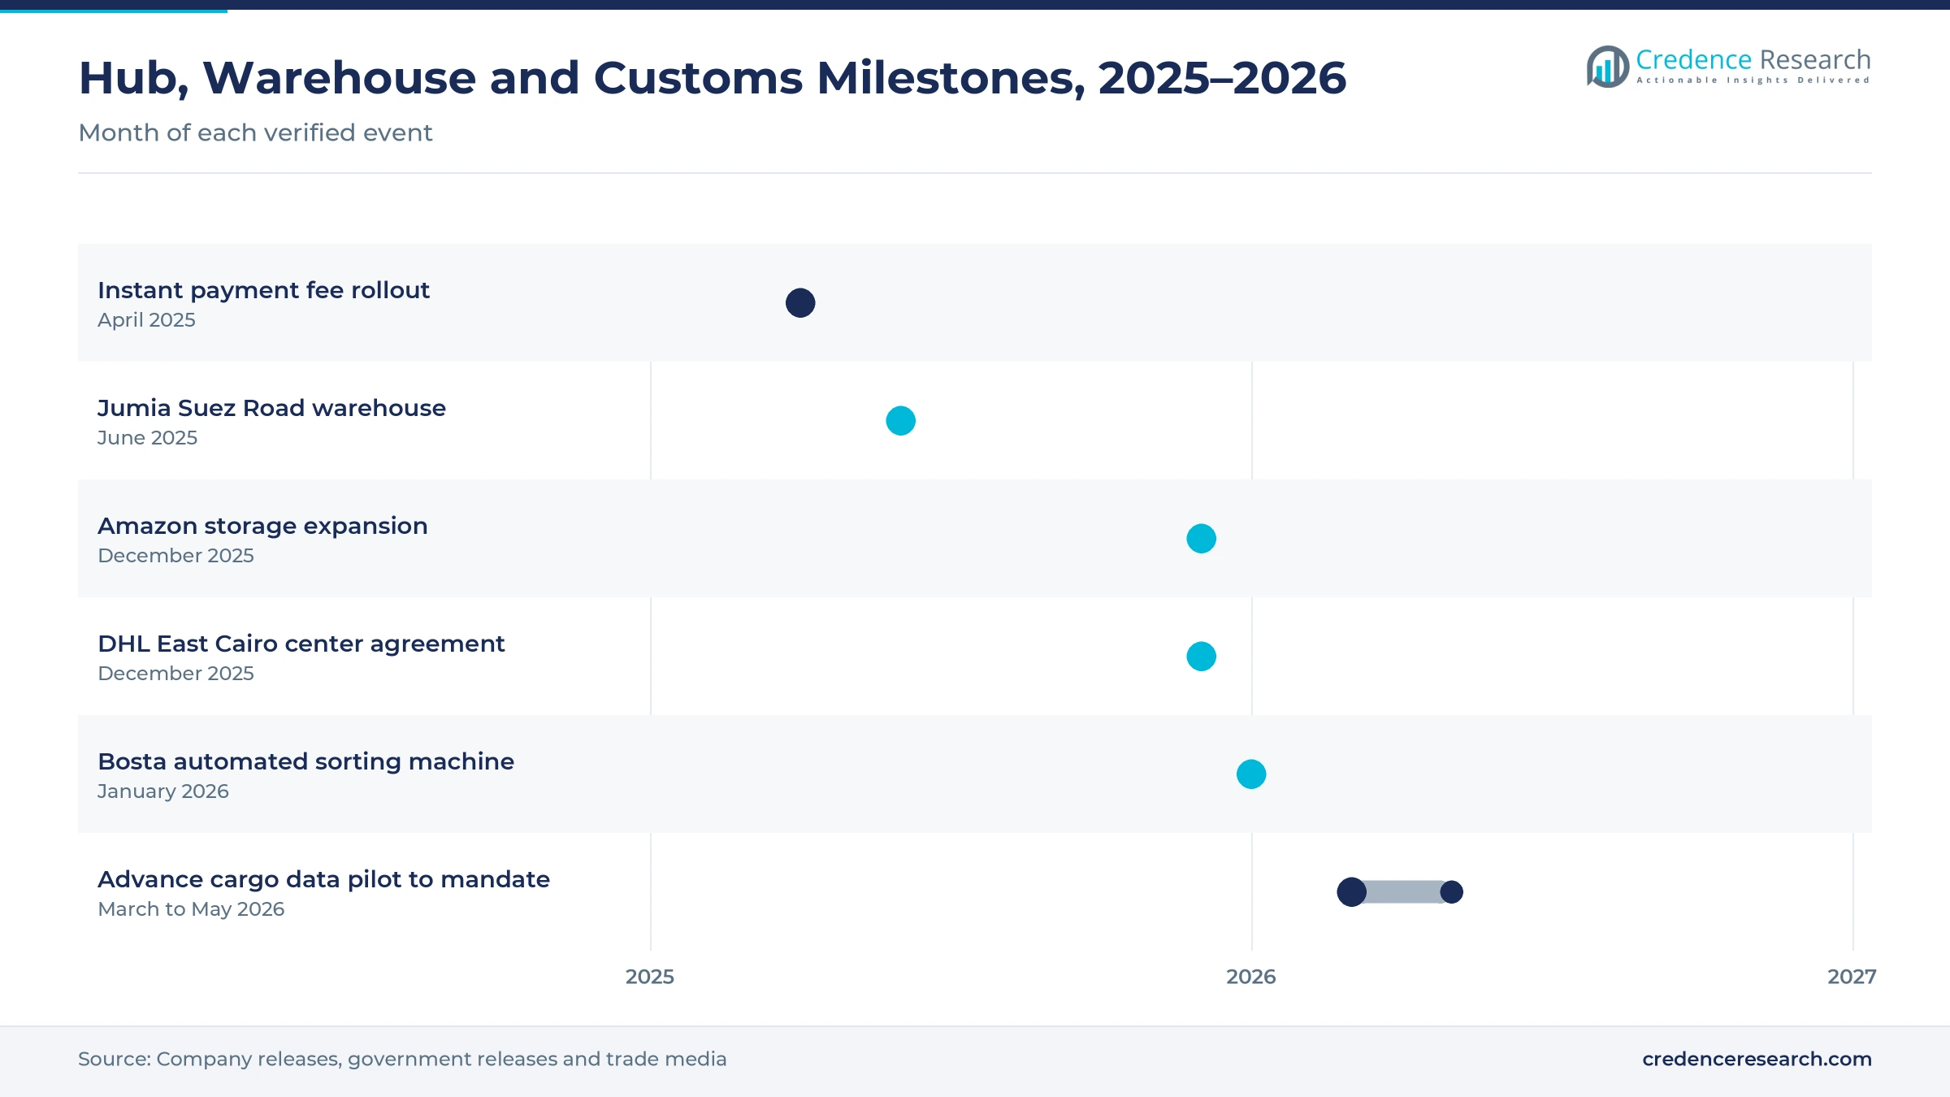Select 'Bosta automated sorting machine' text

305,761
